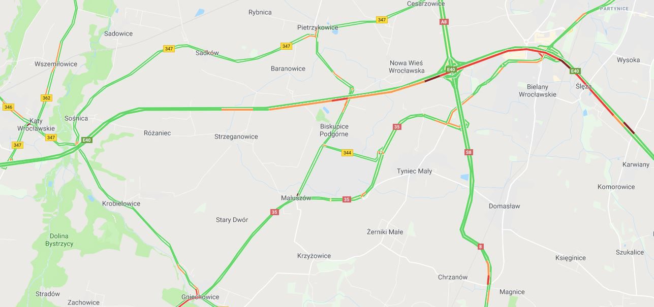Click the 35 shield below Małuszów
This screenshot has width=654, height=307.
click(274, 212)
